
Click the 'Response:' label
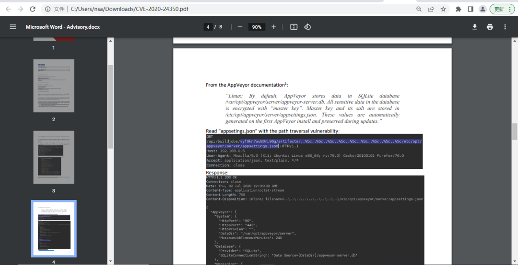(217, 172)
